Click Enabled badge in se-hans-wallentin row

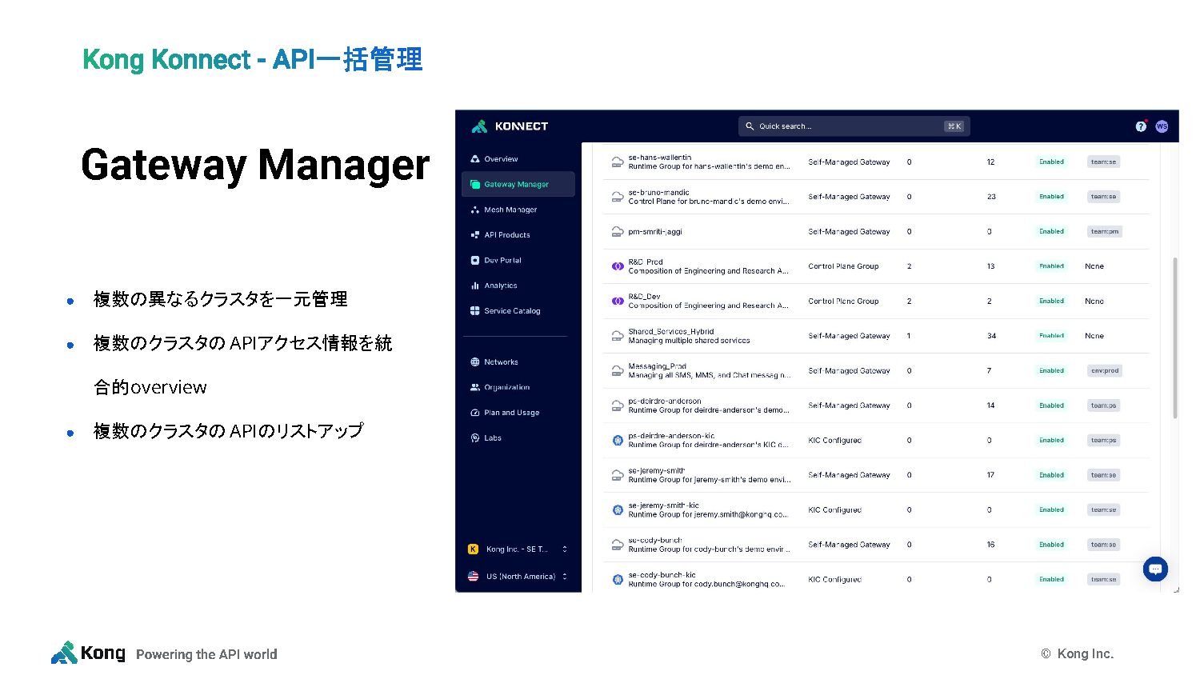click(1051, 162)
